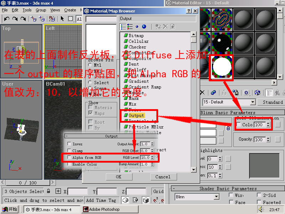Click the ambient-diffuse lock icon
This screenshot has width=285, height=214.
228,128
